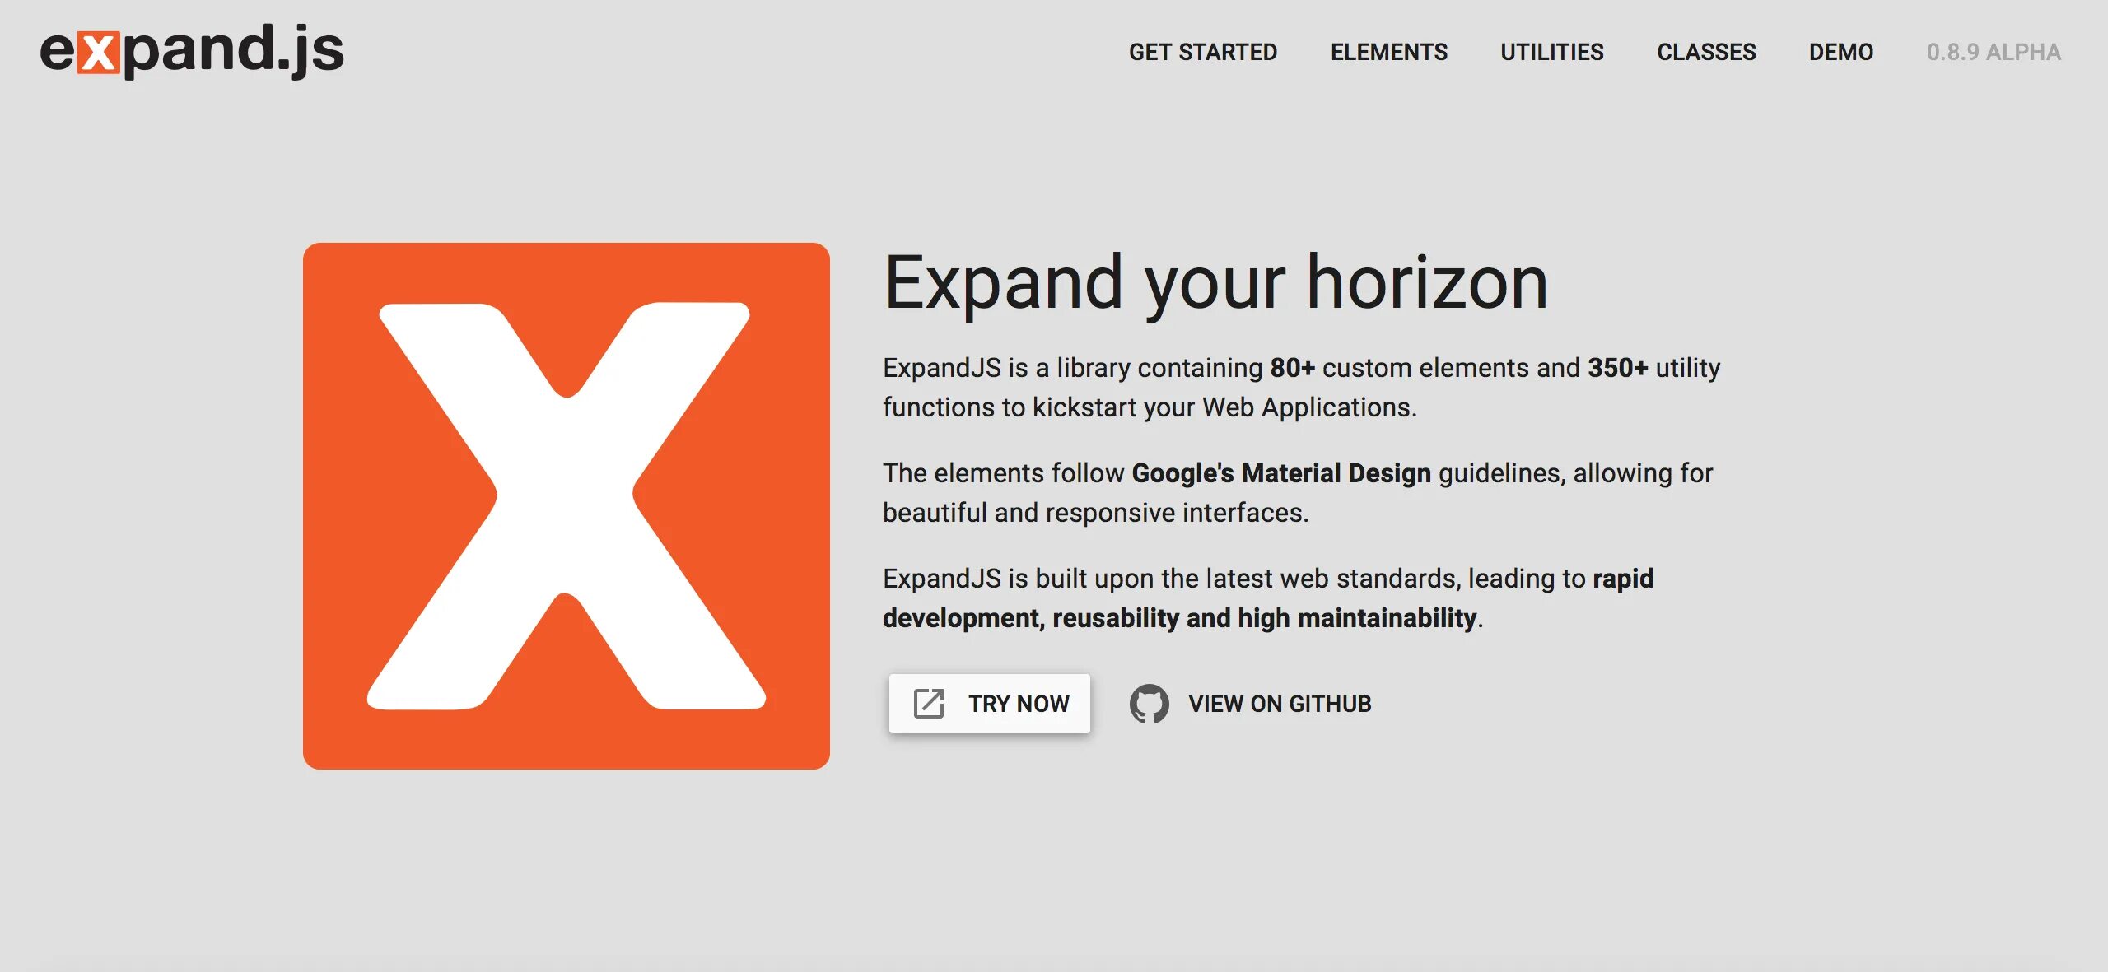The width and height of the screenshot is (2108, 972).
Task: Click the View on GitHub text
Action: pos(1280,704)
